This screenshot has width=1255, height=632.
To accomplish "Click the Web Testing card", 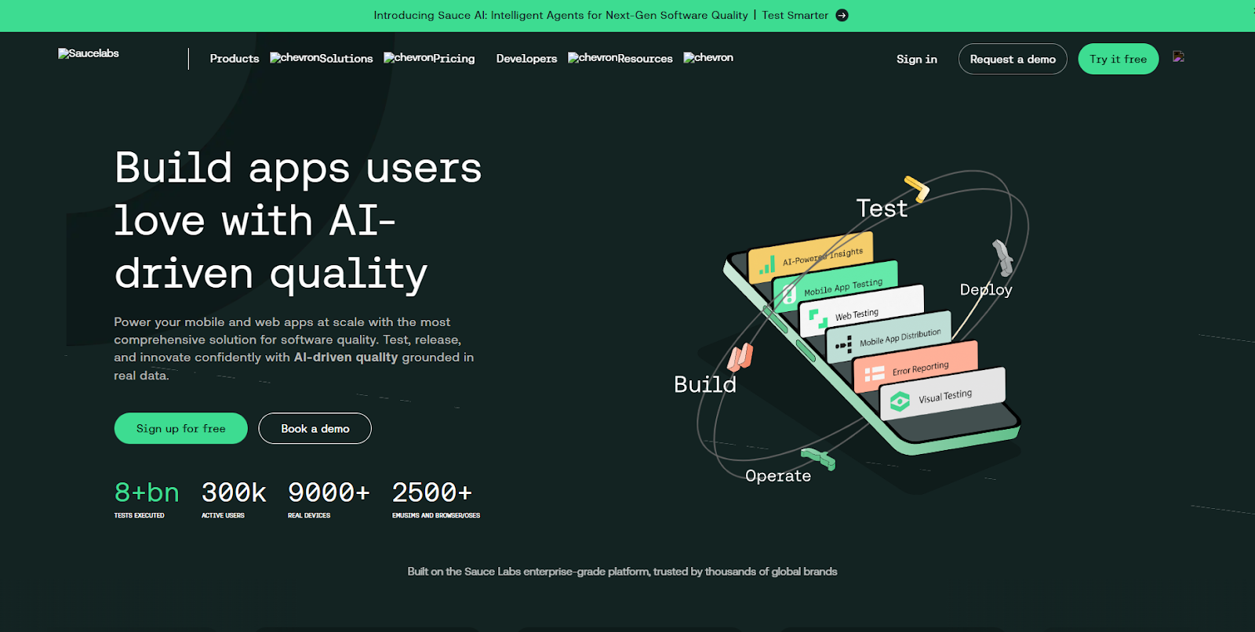I will (x=861, y=311).
